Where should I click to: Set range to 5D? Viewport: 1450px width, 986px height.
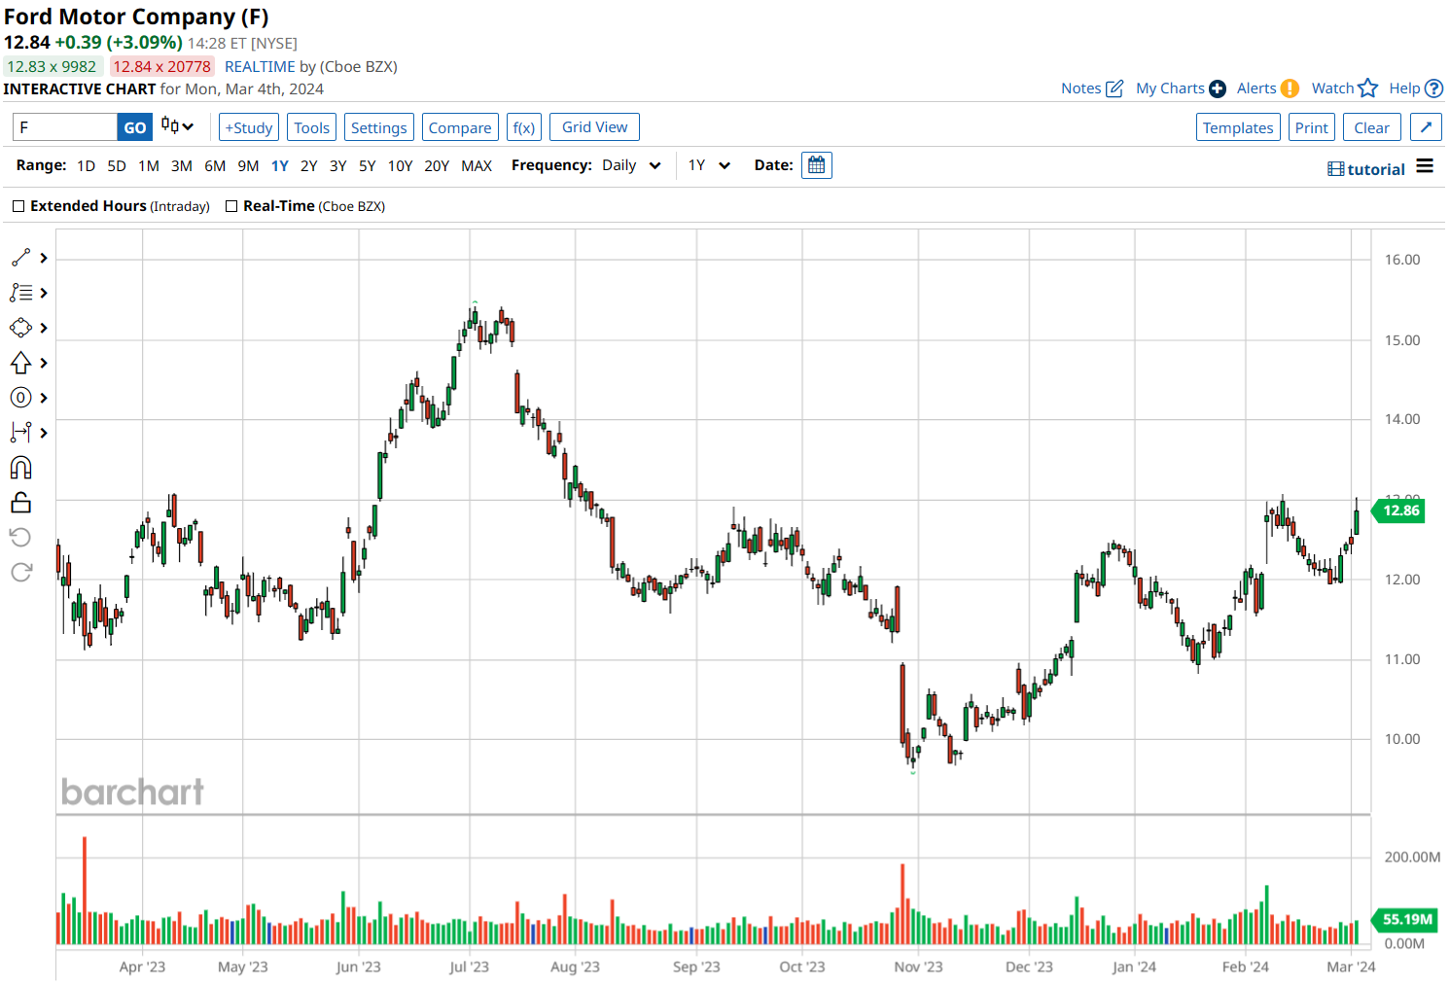tap(117, 166)
